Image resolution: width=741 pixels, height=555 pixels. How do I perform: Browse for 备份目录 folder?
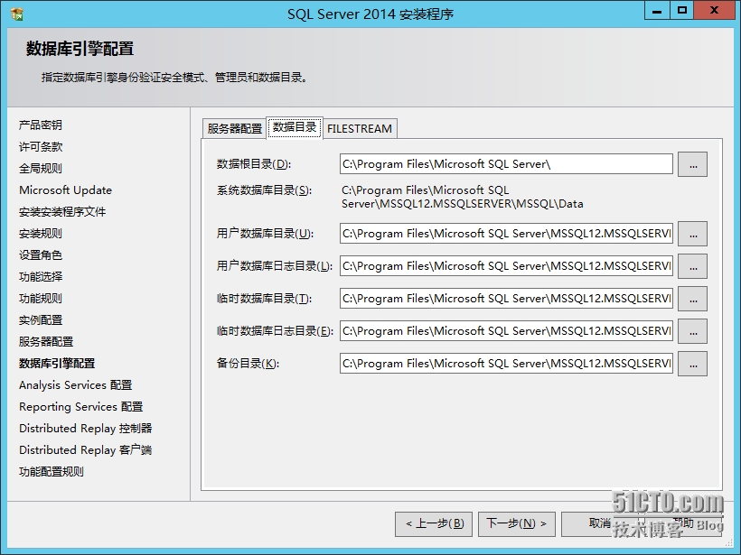(692, 364)
